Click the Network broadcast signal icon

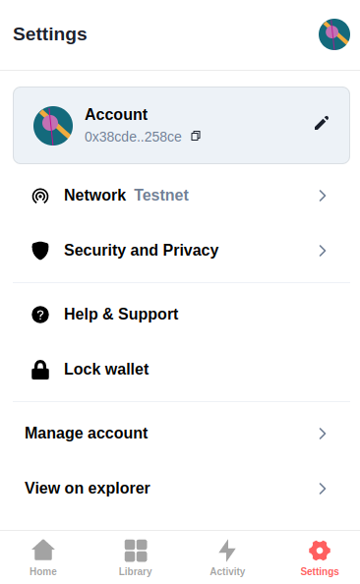(x=40, y=196)
